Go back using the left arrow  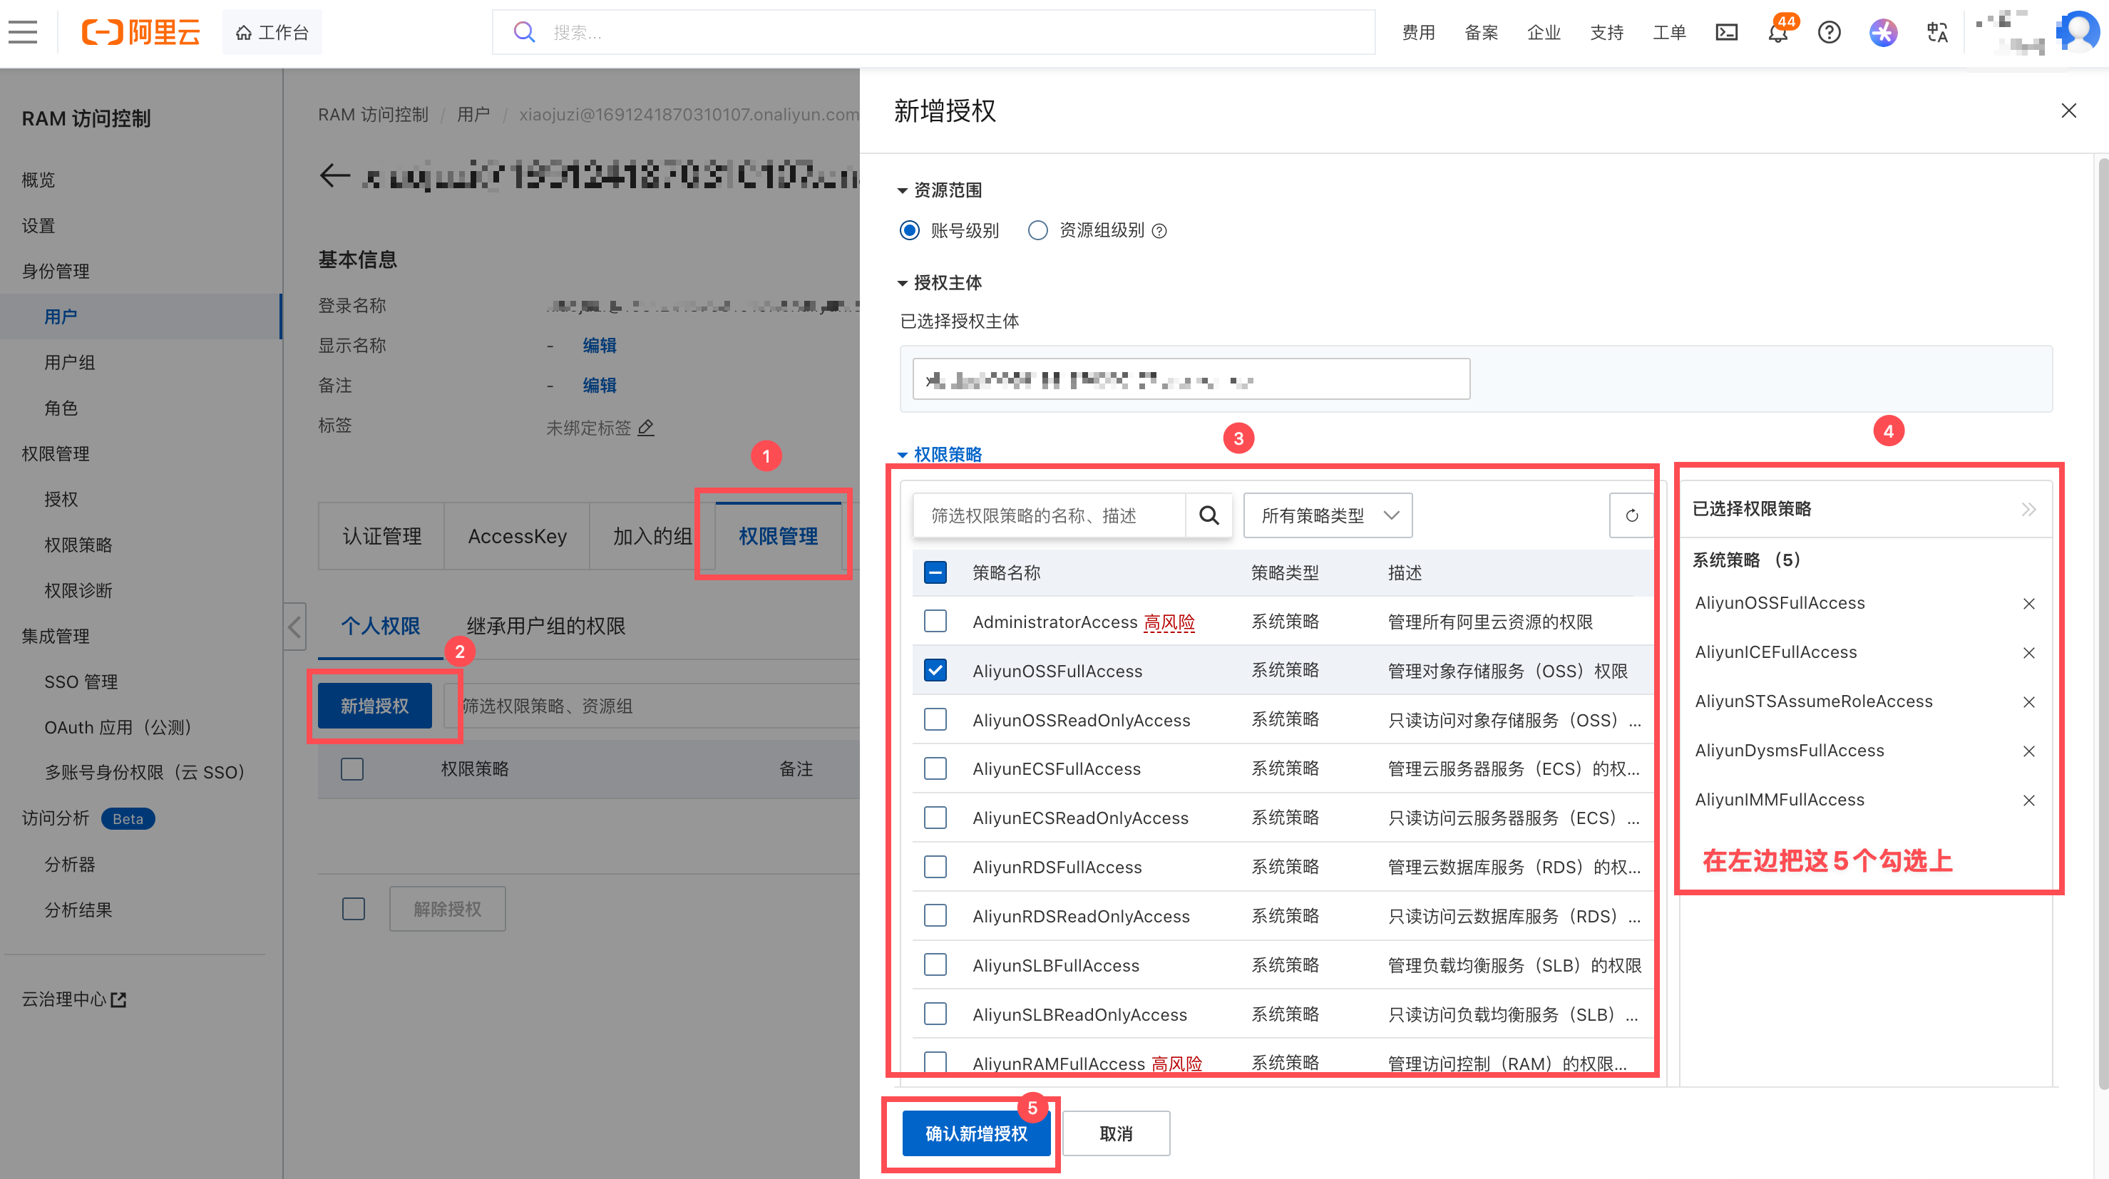pyautogui.click(x=334, y=175)
